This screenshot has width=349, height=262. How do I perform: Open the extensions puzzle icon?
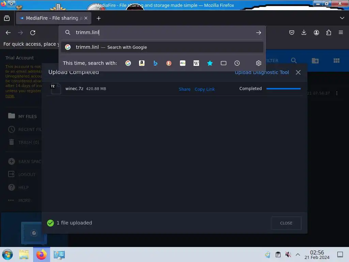[x=329, y=32]
